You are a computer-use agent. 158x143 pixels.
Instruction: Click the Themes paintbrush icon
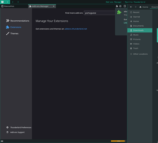pos(8,33)
